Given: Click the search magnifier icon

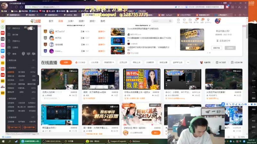Looking at the screenshot, I should [x=170, y=21].
